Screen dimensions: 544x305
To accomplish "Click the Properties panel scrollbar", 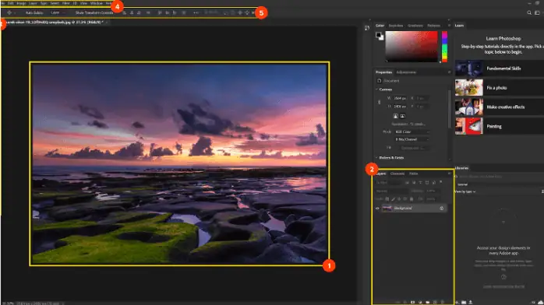I will coord(450,109).
